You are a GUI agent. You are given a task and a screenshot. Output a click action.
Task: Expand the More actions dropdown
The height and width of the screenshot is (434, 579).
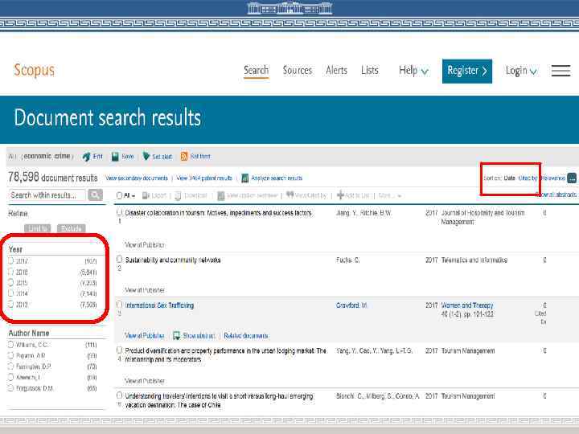click(x=389, y=195)
